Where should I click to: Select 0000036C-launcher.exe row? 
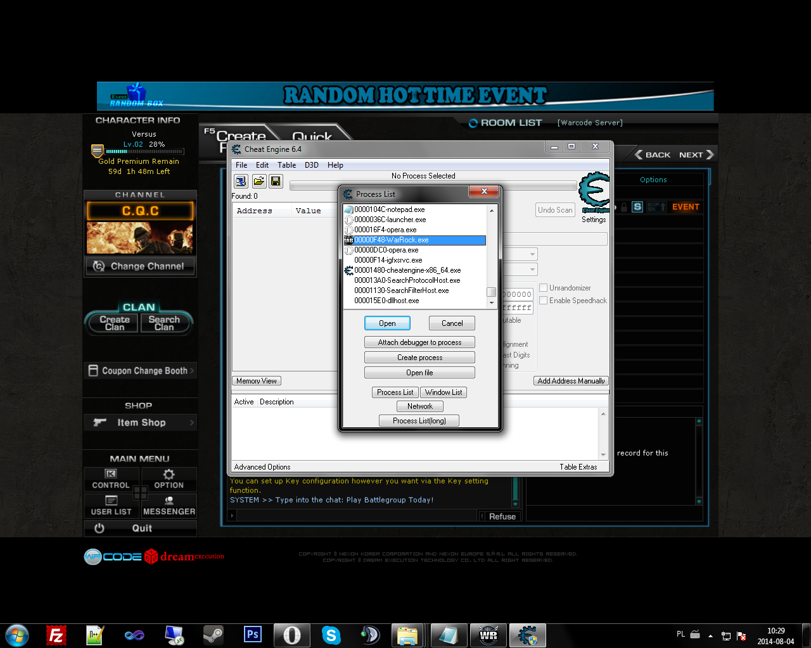[414, 220]
